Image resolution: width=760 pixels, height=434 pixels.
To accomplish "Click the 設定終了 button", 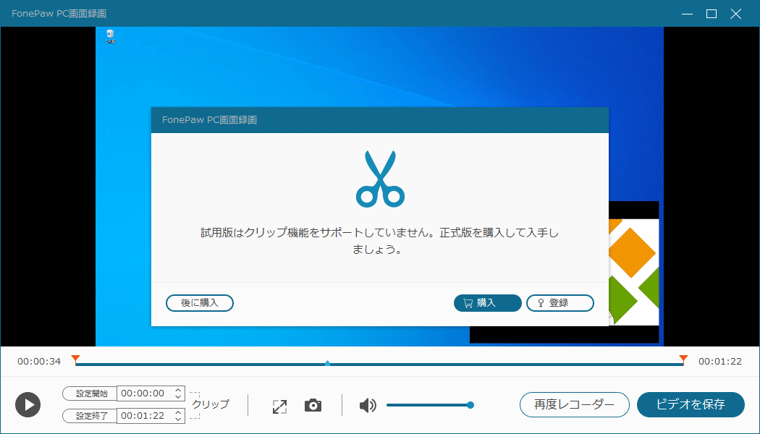I will click(90, 416).
